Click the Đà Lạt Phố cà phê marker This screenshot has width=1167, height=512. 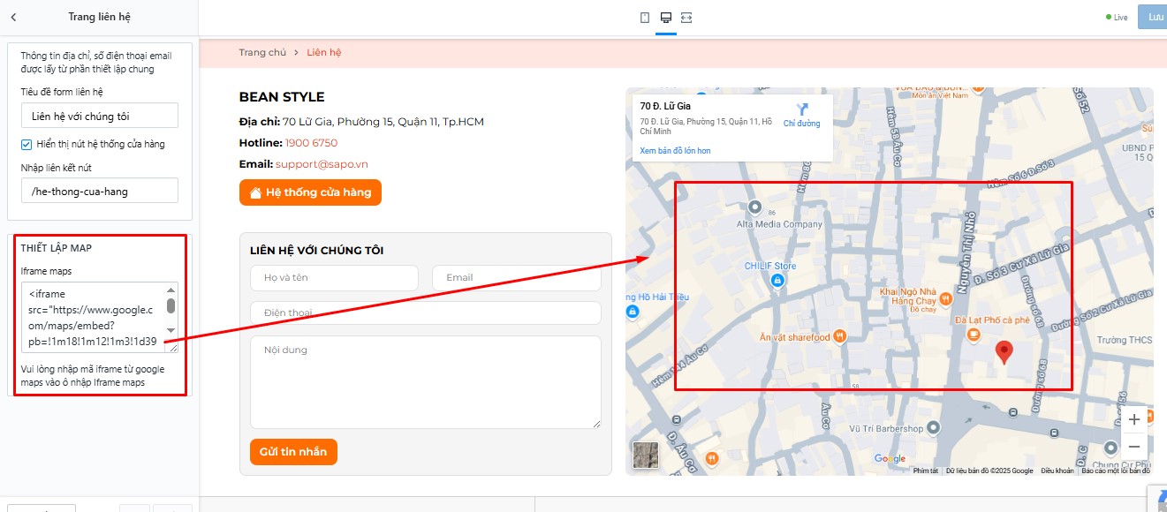point(974,335)
